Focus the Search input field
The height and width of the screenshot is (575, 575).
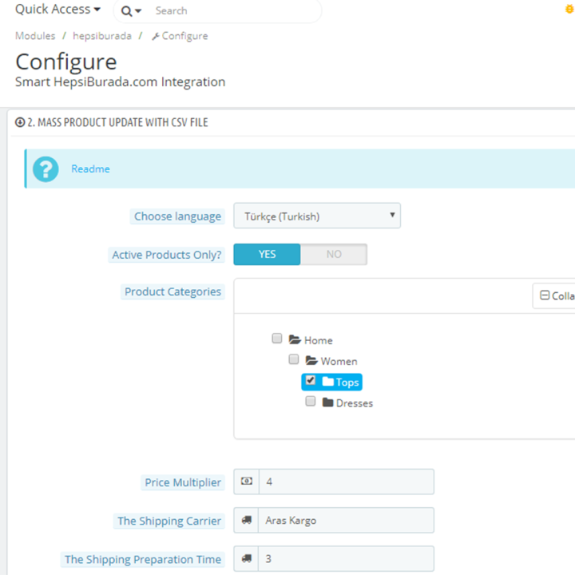(x=235, y=11)
